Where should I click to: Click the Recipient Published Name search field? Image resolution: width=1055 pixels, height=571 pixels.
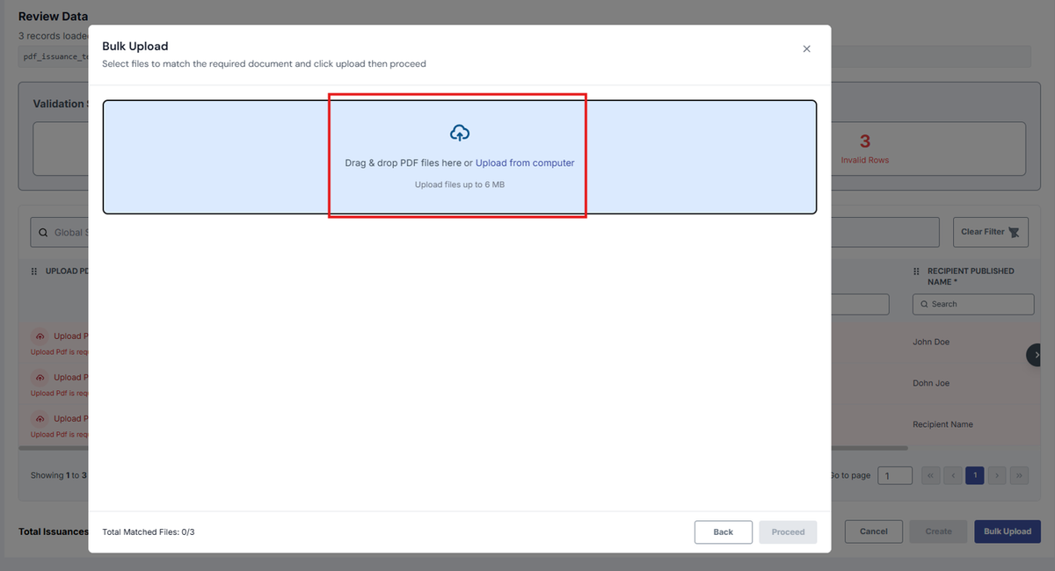pos(973,304)
